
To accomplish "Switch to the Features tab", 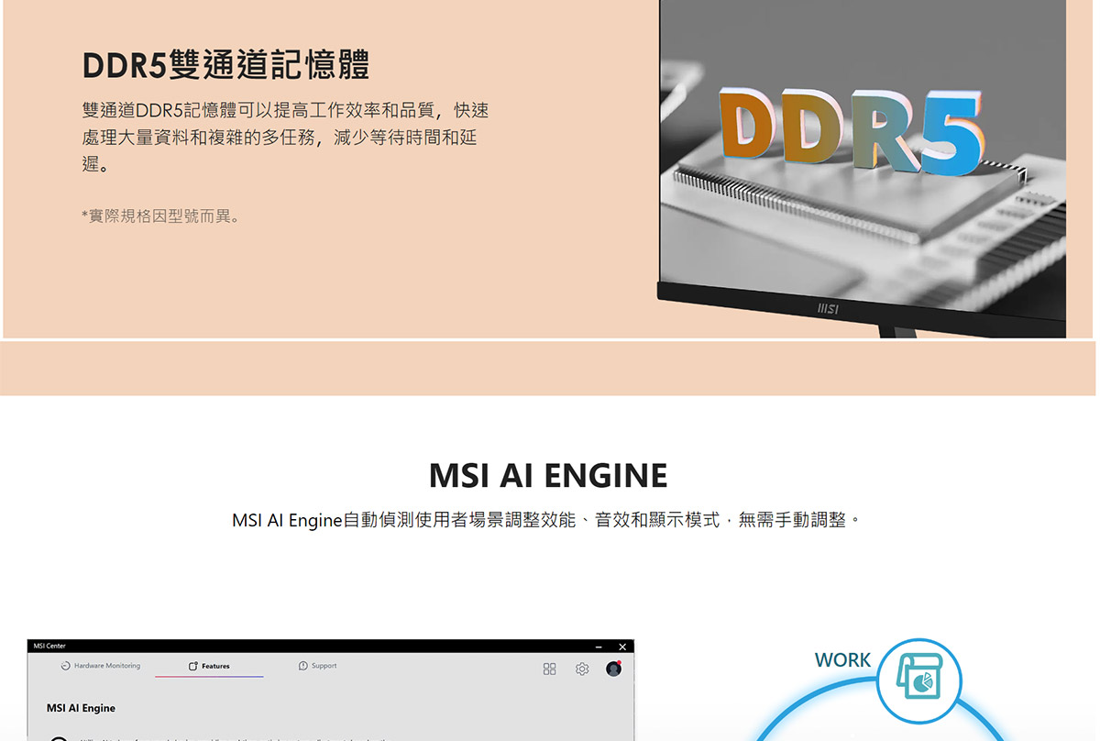I will tap(209, 666).
